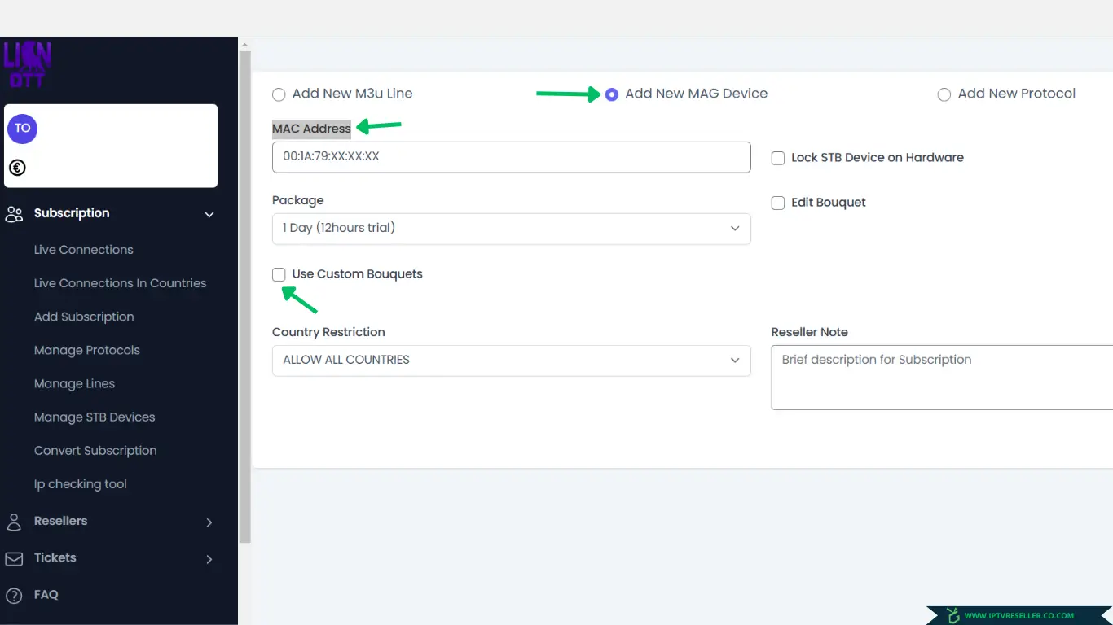Check the Edit Bouquet box

click(x=778, y=203)
